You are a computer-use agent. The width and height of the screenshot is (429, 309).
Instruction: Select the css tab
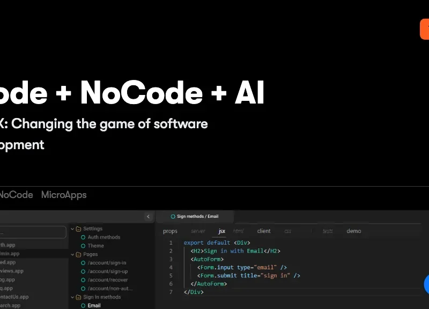pyautogui.click(x=287, y=231)
